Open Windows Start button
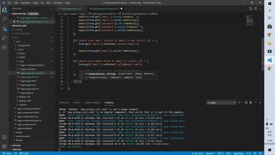This screenshot has height=155, width=275. 269,3
